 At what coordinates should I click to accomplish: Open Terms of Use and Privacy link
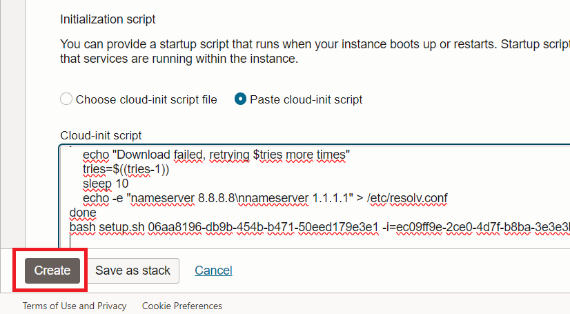(75, 306)
